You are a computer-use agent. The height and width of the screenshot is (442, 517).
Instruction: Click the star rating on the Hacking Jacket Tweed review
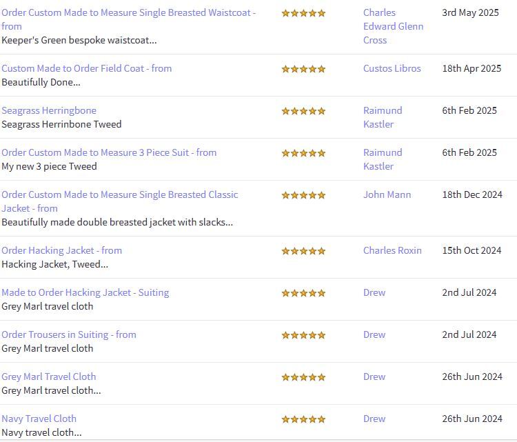[303, 251]
